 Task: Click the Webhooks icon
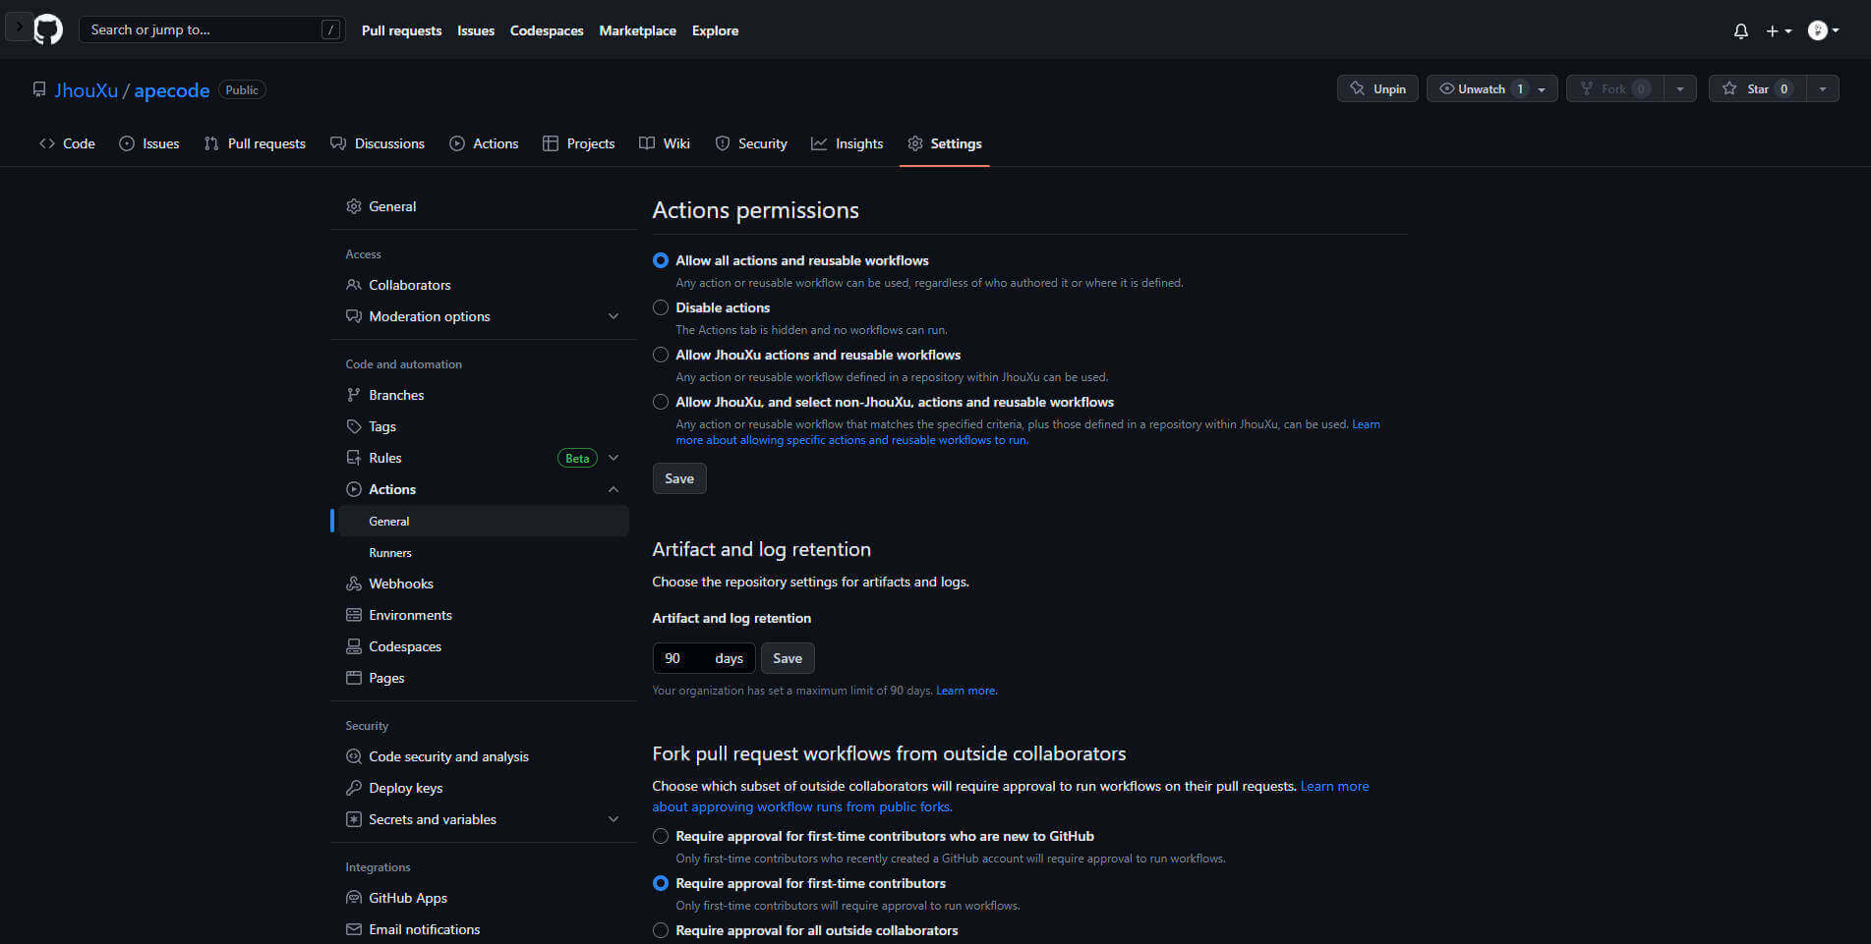(x=354, y=583)
